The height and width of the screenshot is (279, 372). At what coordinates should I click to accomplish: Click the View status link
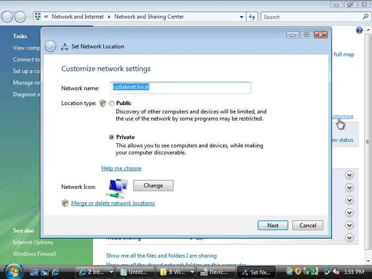click(x=343, y=140)
